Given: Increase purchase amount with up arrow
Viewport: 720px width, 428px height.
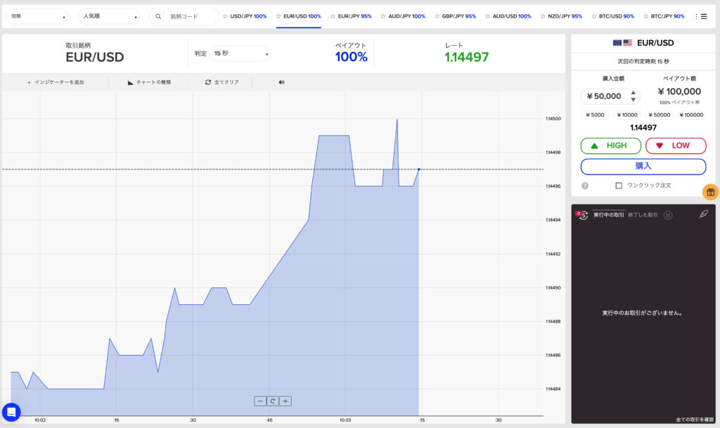Looking at the screenshot, I should point(634,93).
